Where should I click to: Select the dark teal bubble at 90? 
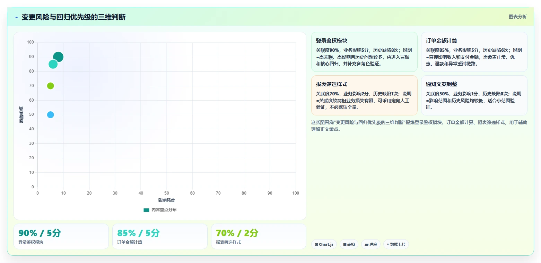58,57
